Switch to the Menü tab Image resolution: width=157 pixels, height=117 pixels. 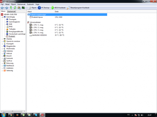tap(3, 11)
